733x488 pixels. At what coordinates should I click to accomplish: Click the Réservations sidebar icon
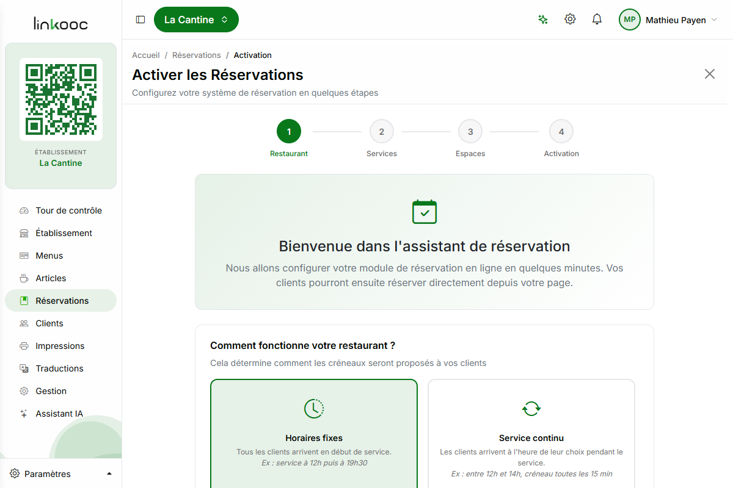(x=24, y=301)
